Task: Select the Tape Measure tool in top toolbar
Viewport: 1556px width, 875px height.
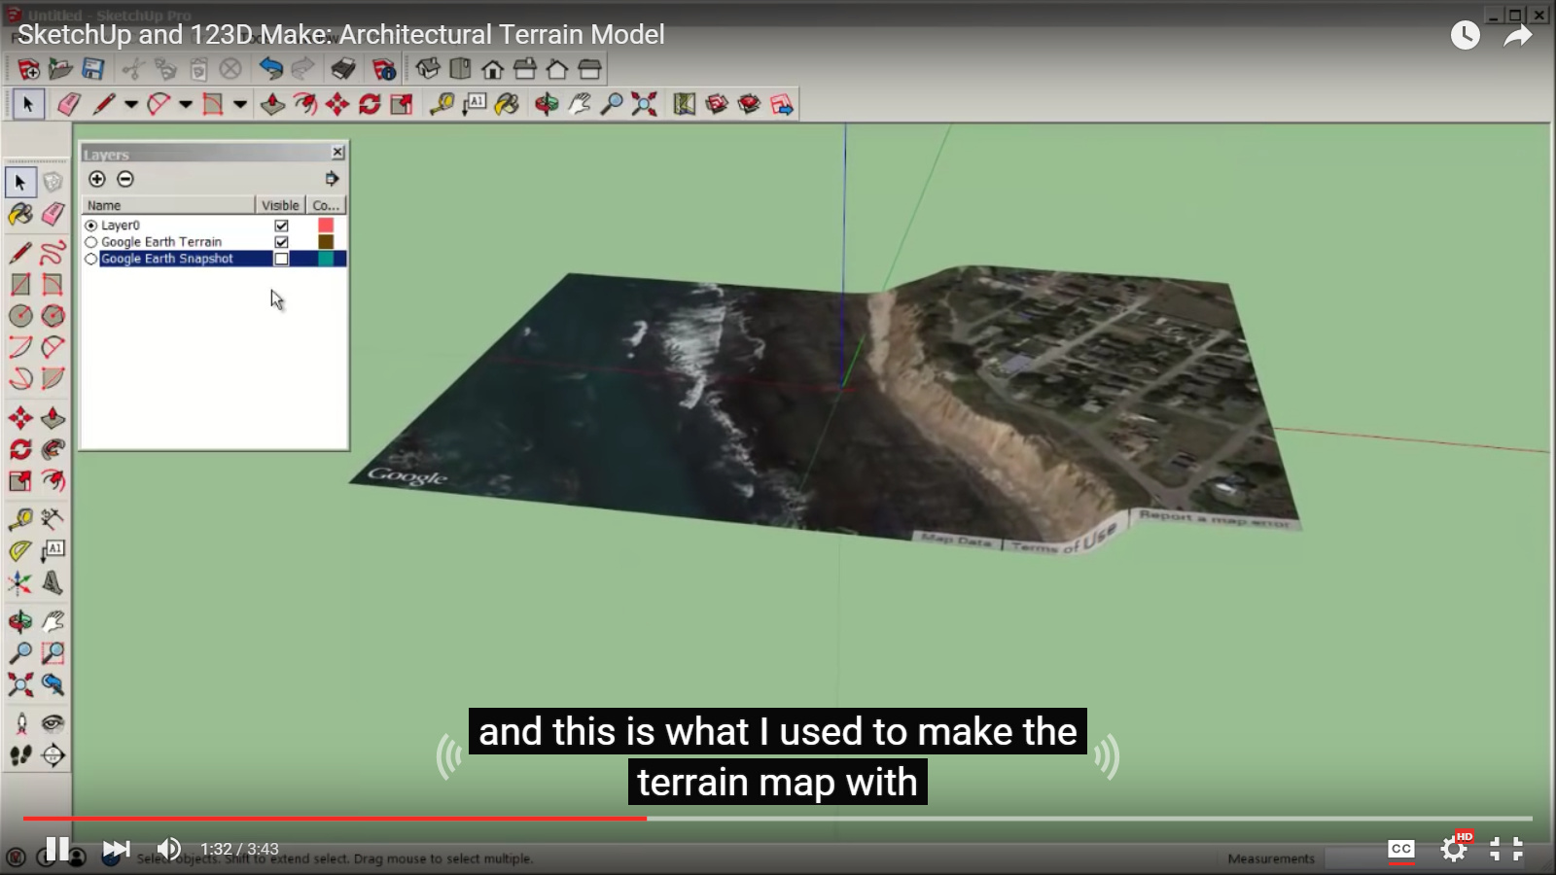Action: (442, 104)
